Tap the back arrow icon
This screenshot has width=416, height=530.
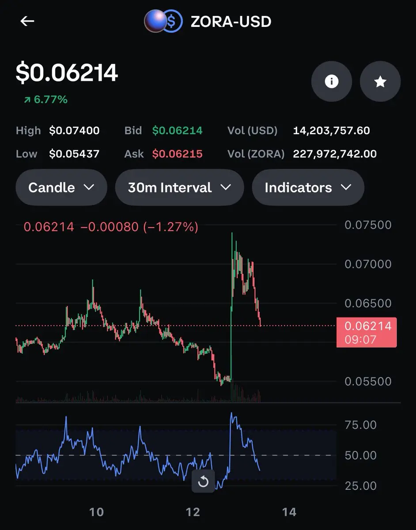27,21
